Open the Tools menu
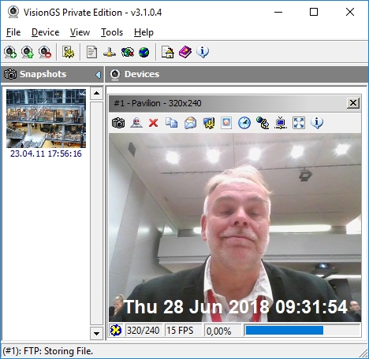This screenshot has height=359, width=369. pyautogui.click(x=112, y=32)
